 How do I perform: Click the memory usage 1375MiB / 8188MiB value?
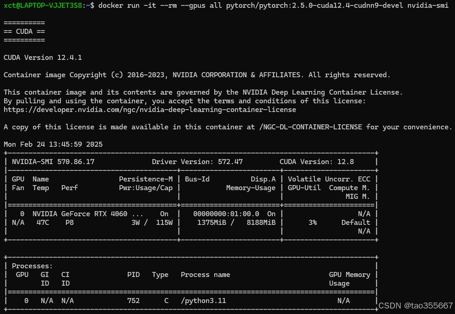[236, 223]
